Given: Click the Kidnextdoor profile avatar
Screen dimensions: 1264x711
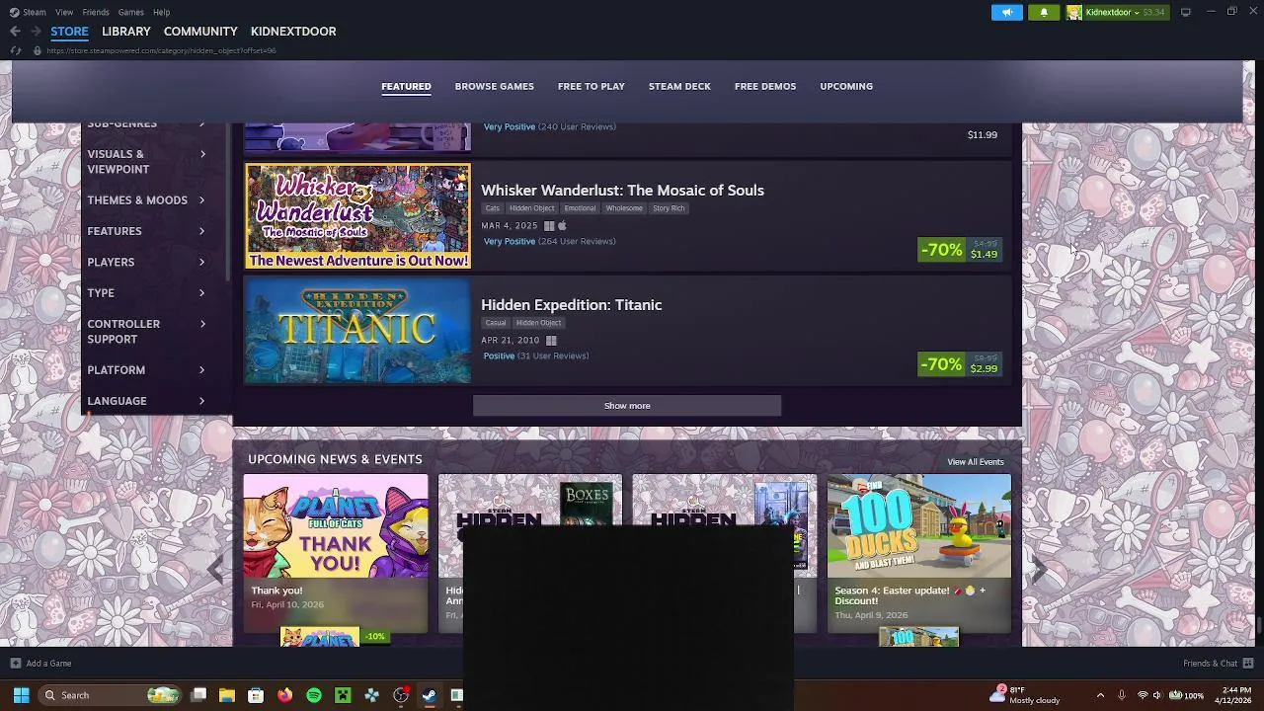Looking at the screenshot, I should [1073, 12].
